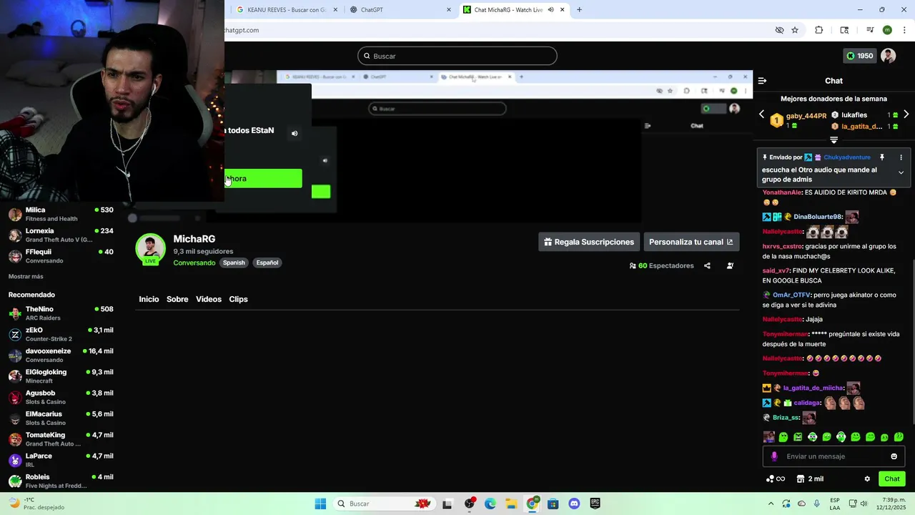
Task: Click the Spanish tag
Action: (234, 263)
